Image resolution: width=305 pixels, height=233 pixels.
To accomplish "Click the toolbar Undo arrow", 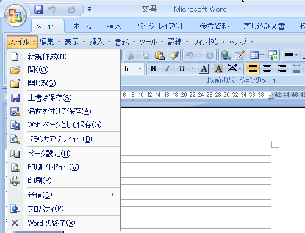I will point(190,55).
